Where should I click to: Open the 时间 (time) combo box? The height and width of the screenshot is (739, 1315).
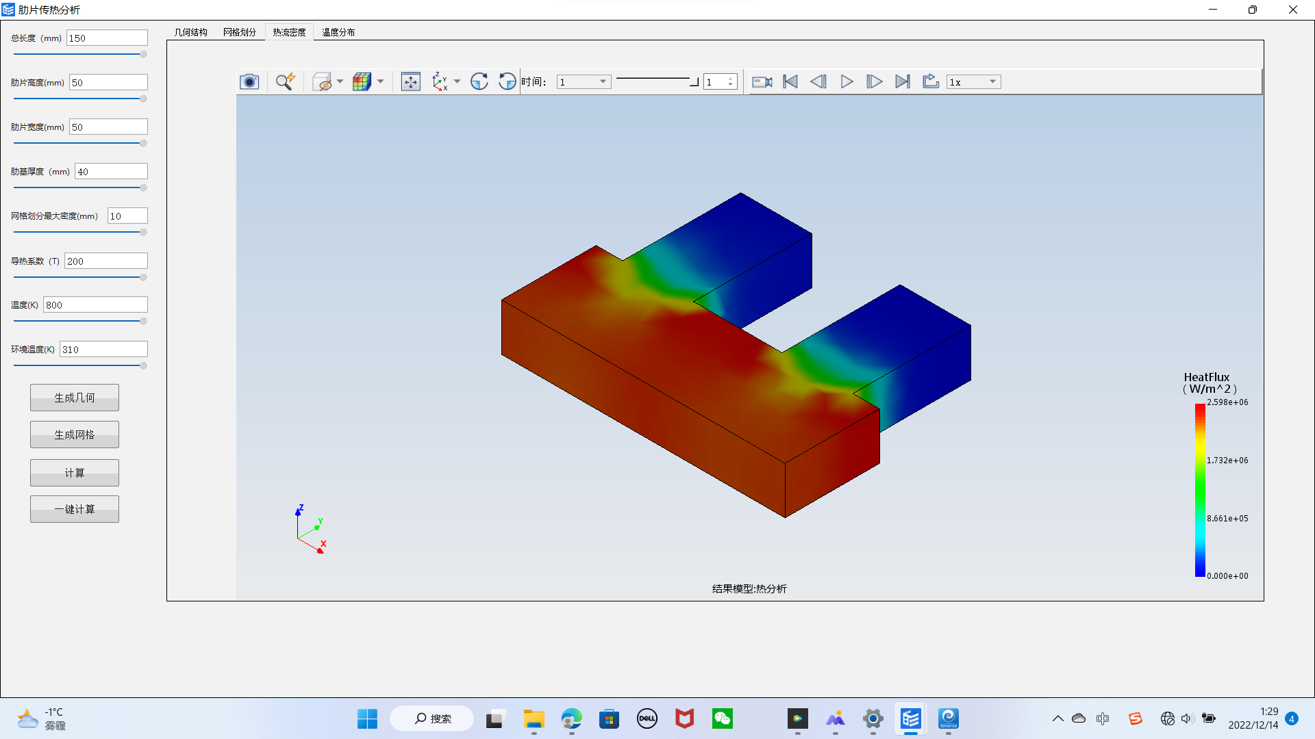point(584,82)
